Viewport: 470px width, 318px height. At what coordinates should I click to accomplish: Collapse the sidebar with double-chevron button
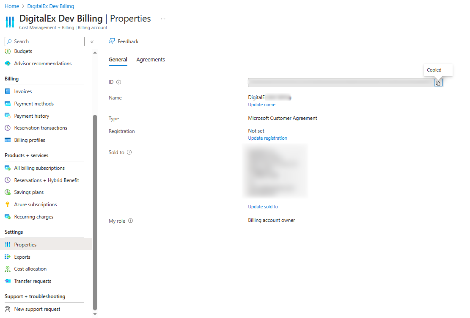click(92, 41)
